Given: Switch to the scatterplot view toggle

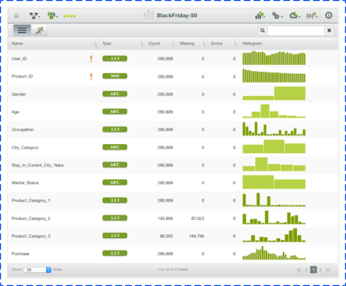Looking at the screenshot, I should [39, 31].
